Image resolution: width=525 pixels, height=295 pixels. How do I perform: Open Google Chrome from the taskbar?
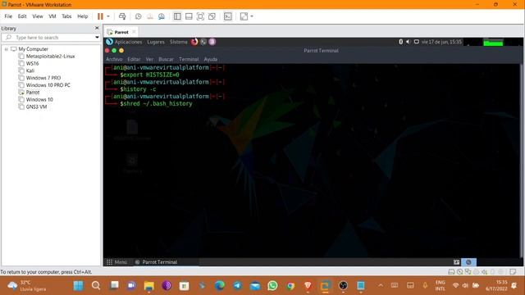[x=290, y=286]
